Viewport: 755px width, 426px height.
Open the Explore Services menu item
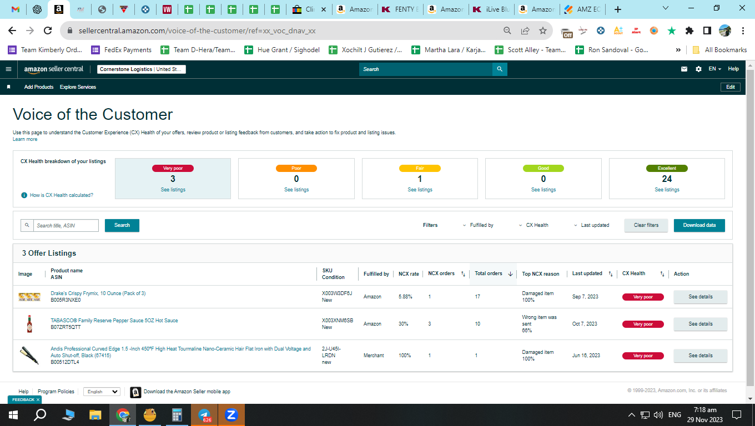[78, 87]
